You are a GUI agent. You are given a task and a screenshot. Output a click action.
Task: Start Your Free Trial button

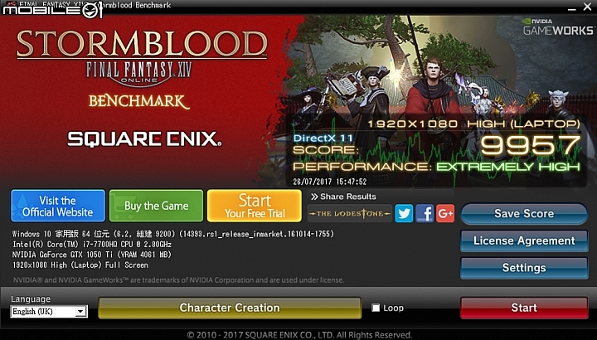pyautogui.click(x=255, y=206)
